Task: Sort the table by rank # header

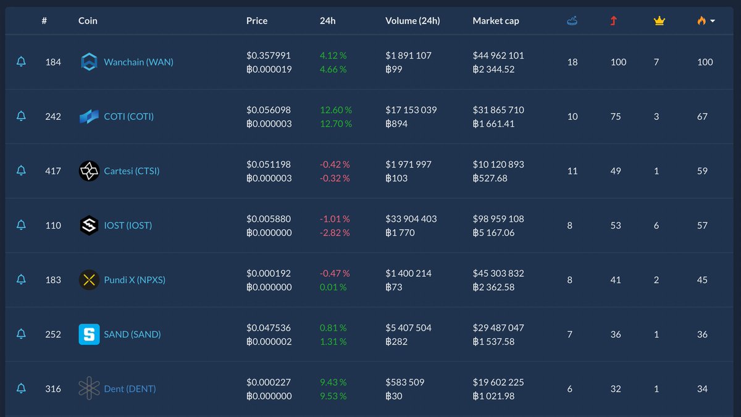Action: point(44,20)
